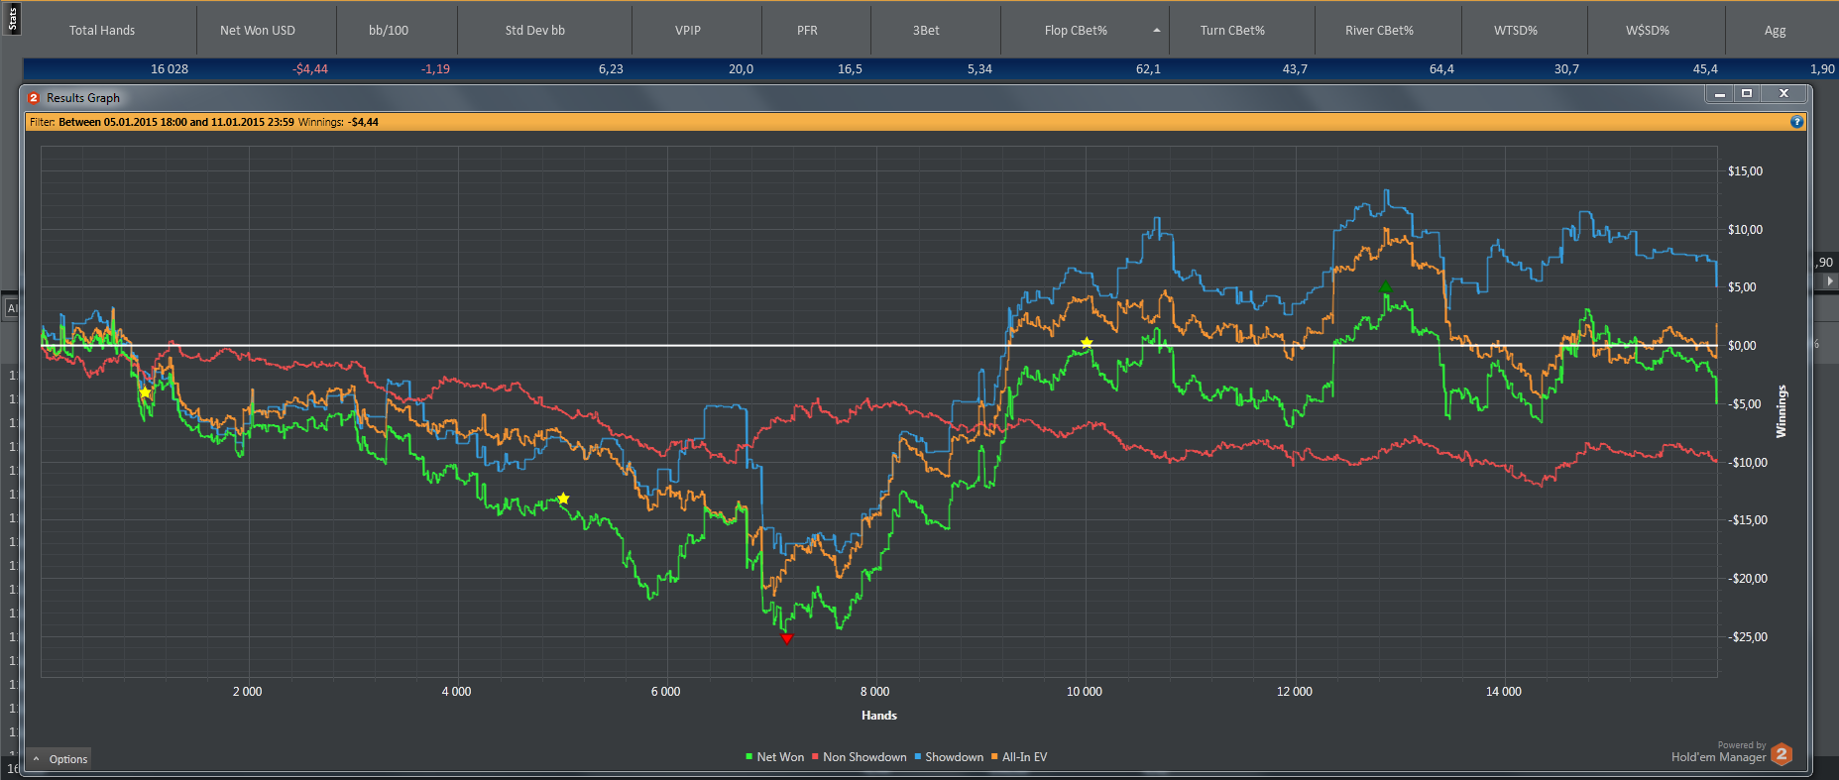Sort by the VPIP column header
The width and height of the screenshot is (1839, 780).
[688, 31]
